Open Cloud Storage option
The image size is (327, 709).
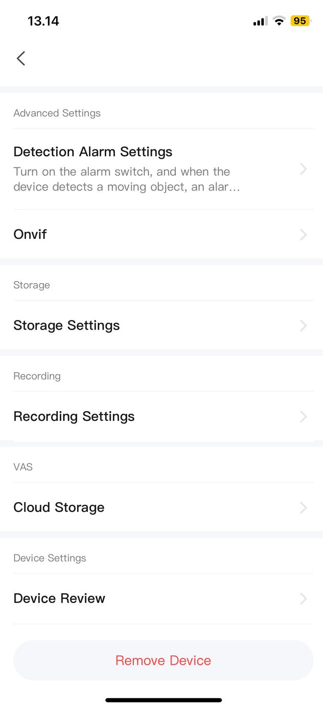[59, 507]
